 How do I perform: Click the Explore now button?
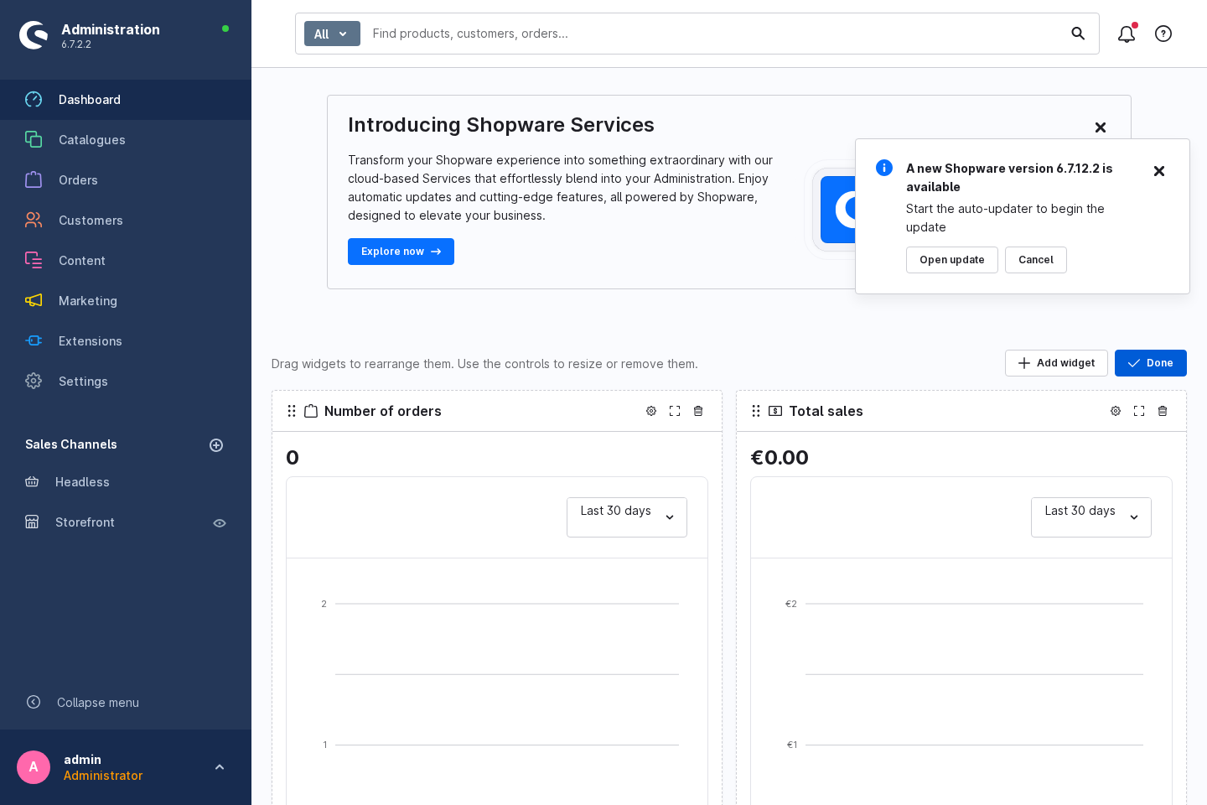pos(401,252)
